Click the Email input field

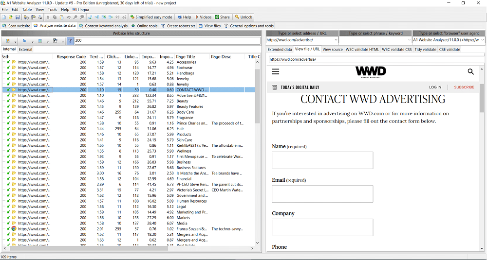322,194
